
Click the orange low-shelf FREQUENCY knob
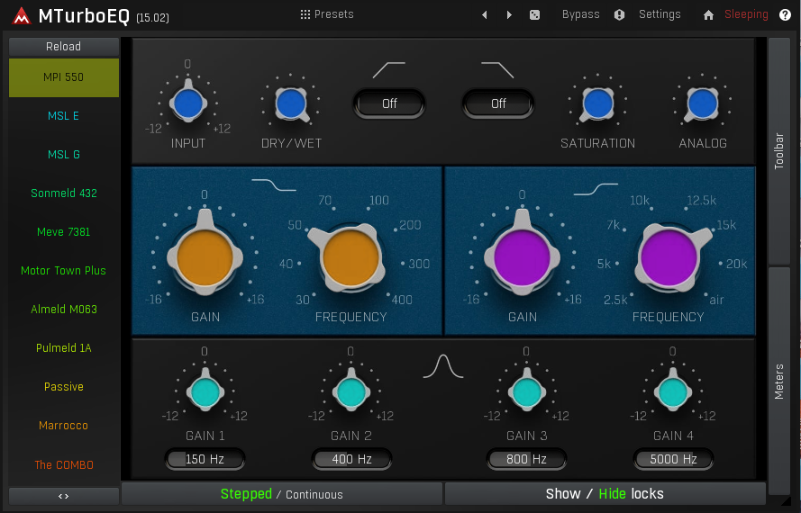351,256
